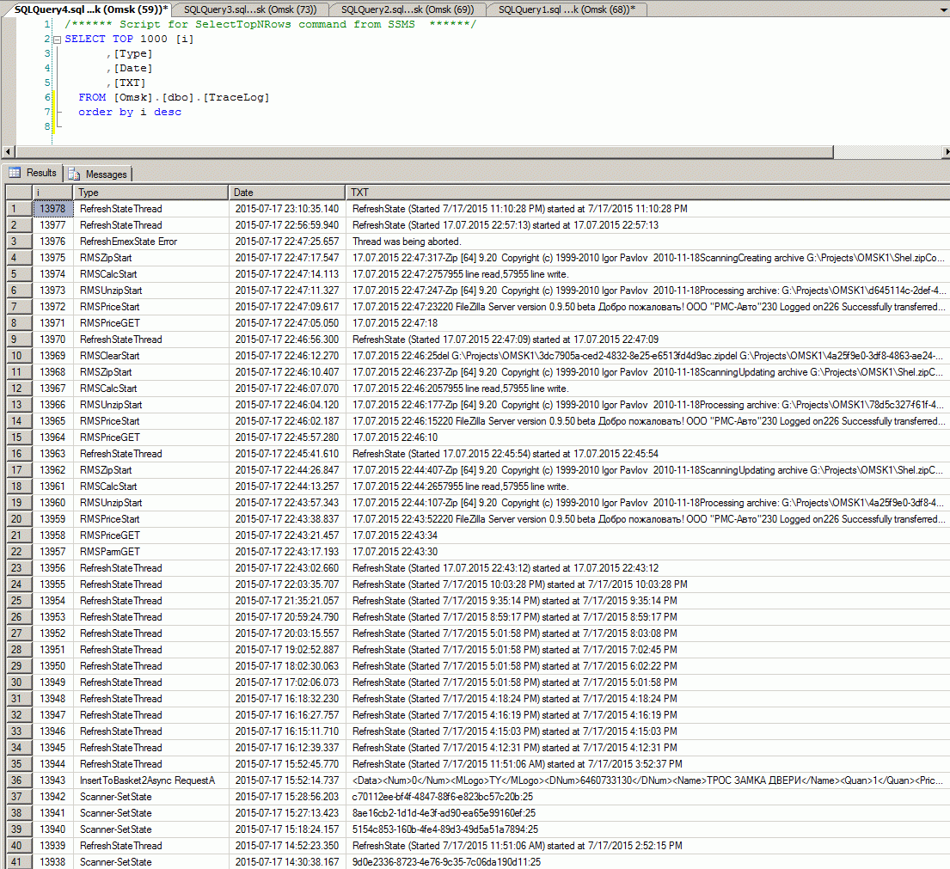Click the editor horizontal scrollbar thumb

pos(424,151)
